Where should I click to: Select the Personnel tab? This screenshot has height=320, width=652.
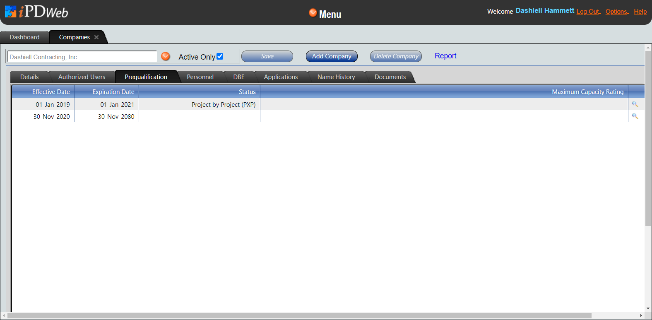pos(200,77)
